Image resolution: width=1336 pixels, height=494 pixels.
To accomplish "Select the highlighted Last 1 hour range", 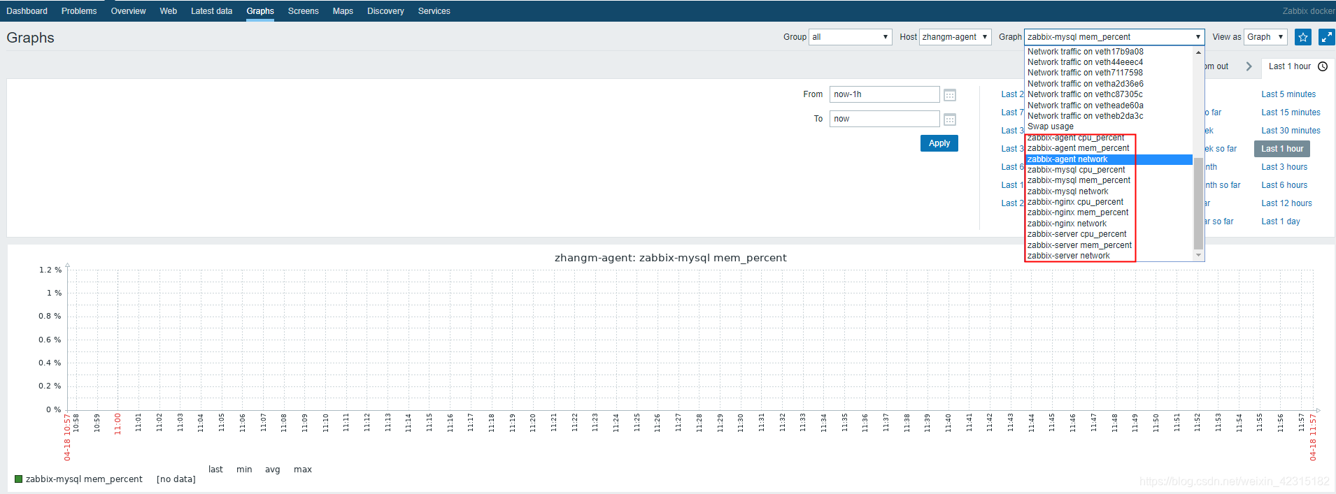I will (1282, 149).
